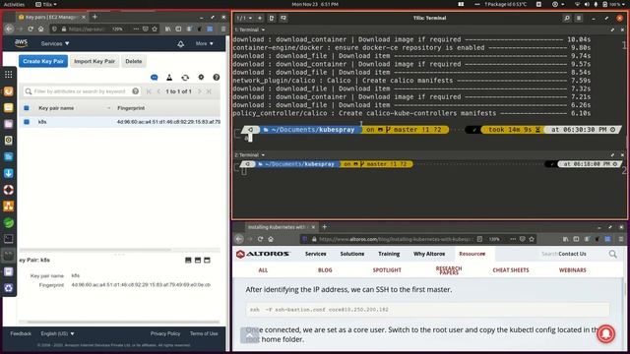Open WEBINARS category link
This screenshot has width=630, height=354.
pyautogui.click(x=573, y=270)
